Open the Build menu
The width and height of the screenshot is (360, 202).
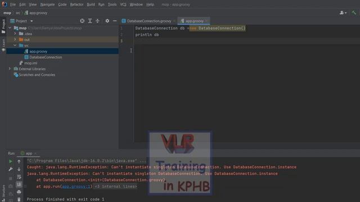coord(91,4)
